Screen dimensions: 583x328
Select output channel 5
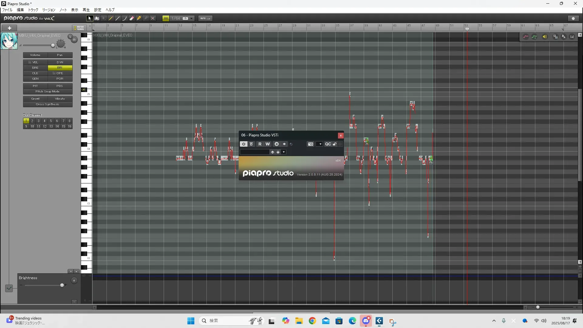pyautogui.click(x=51, y=121)
